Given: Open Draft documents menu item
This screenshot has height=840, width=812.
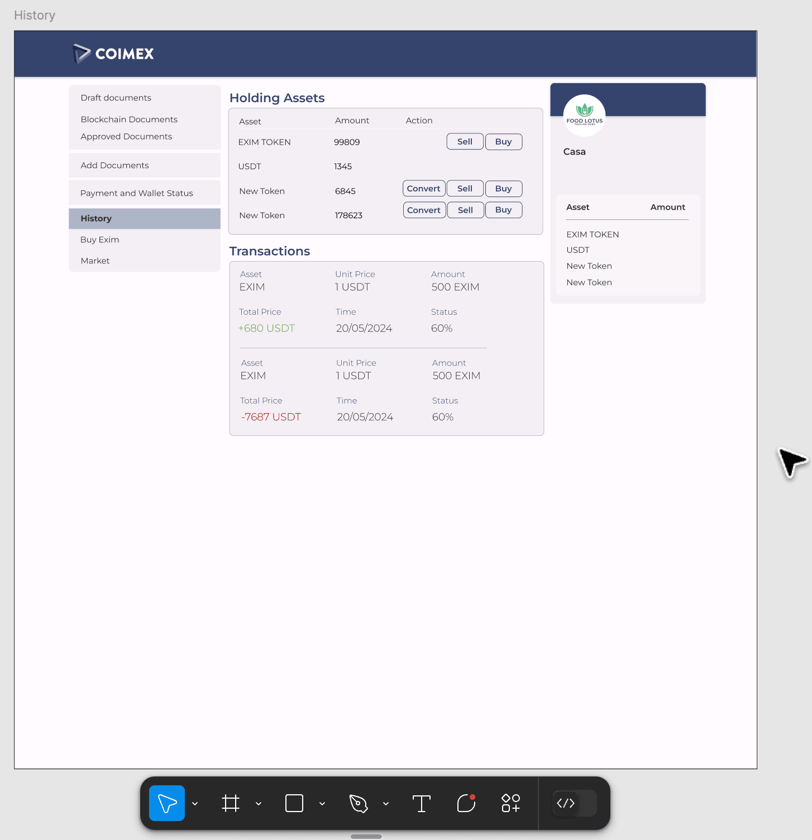Looking at the screenshot, I should (x=116, y=98).
